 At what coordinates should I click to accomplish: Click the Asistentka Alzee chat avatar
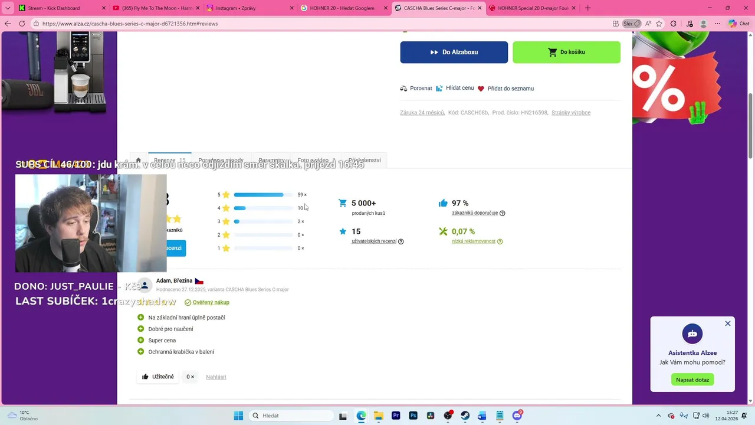(692, 334)
